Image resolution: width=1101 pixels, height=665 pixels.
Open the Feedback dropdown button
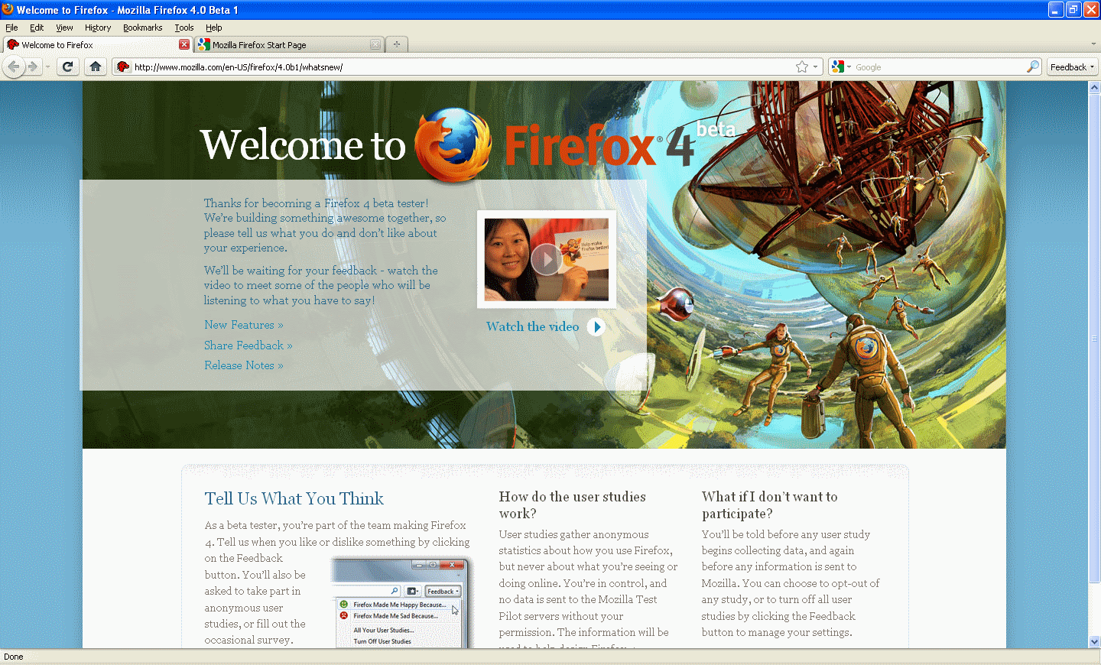pyautogui.click(x=1072, y=67)
